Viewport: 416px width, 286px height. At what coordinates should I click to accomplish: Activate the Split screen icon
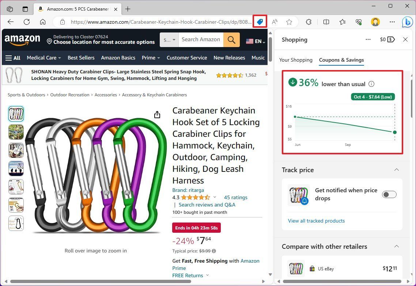[326, 22]
